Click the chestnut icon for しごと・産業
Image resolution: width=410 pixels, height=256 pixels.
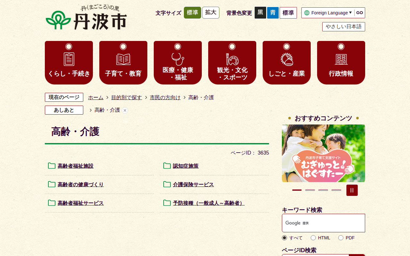287,59
